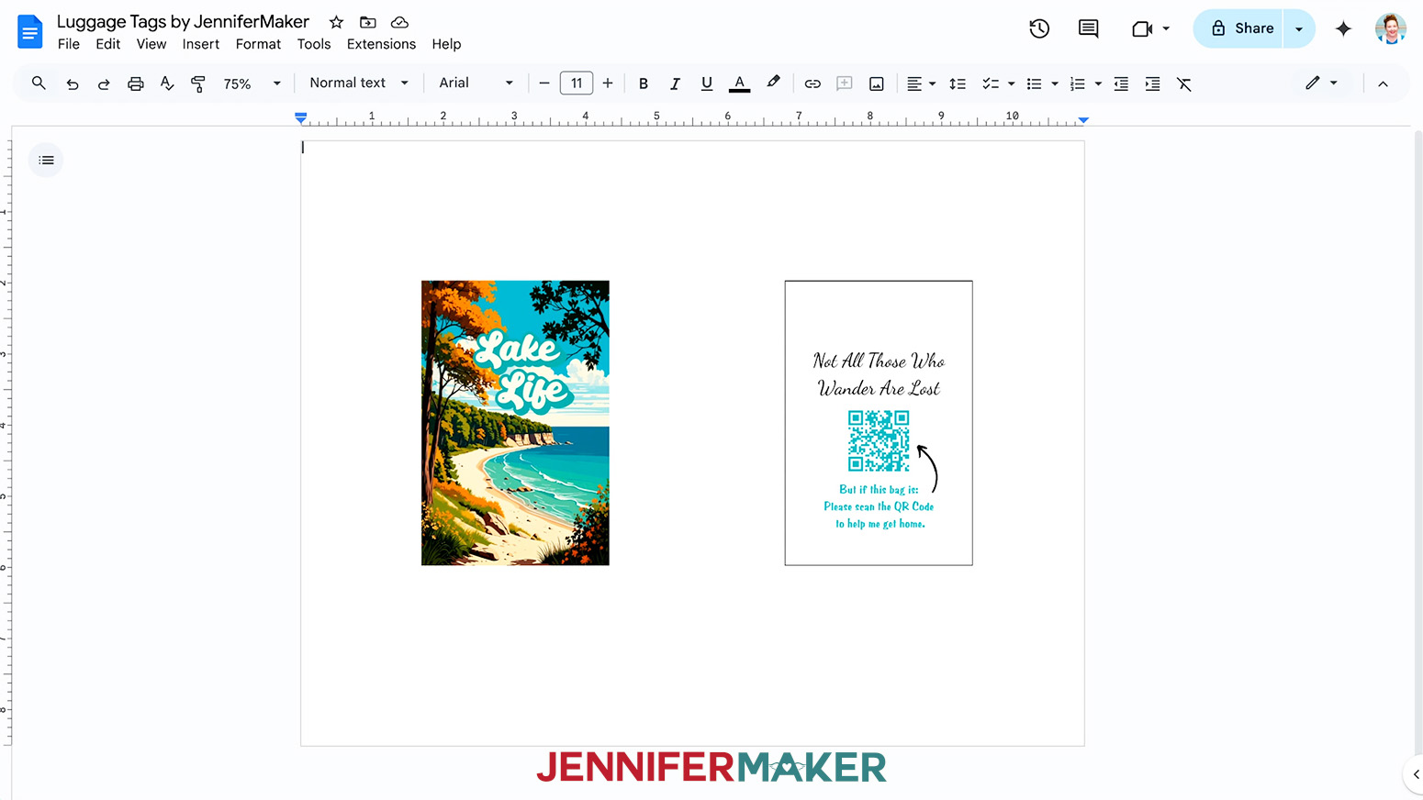The width and height of the screenshot is (1423, 800).
Task: Hide the menus with the up chevron
Action: pyautogui.click(x=1383, y=83)
